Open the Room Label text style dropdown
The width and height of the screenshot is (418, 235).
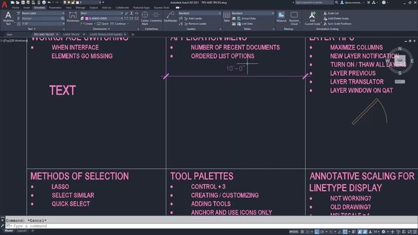click(42, 13)
